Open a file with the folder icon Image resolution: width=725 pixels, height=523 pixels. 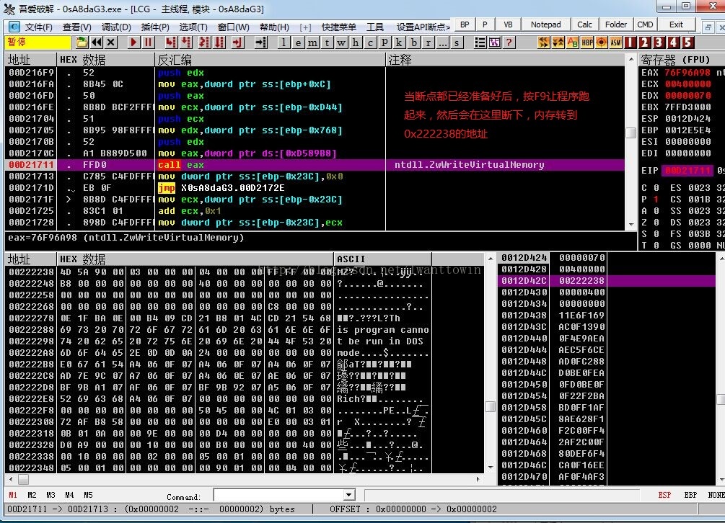click(x=82, y=43)
